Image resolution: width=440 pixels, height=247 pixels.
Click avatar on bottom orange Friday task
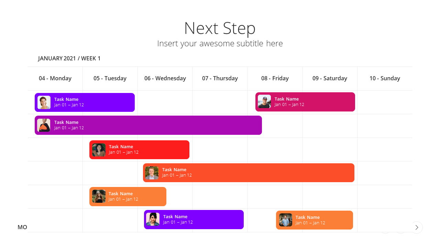[x=286, y=220]
